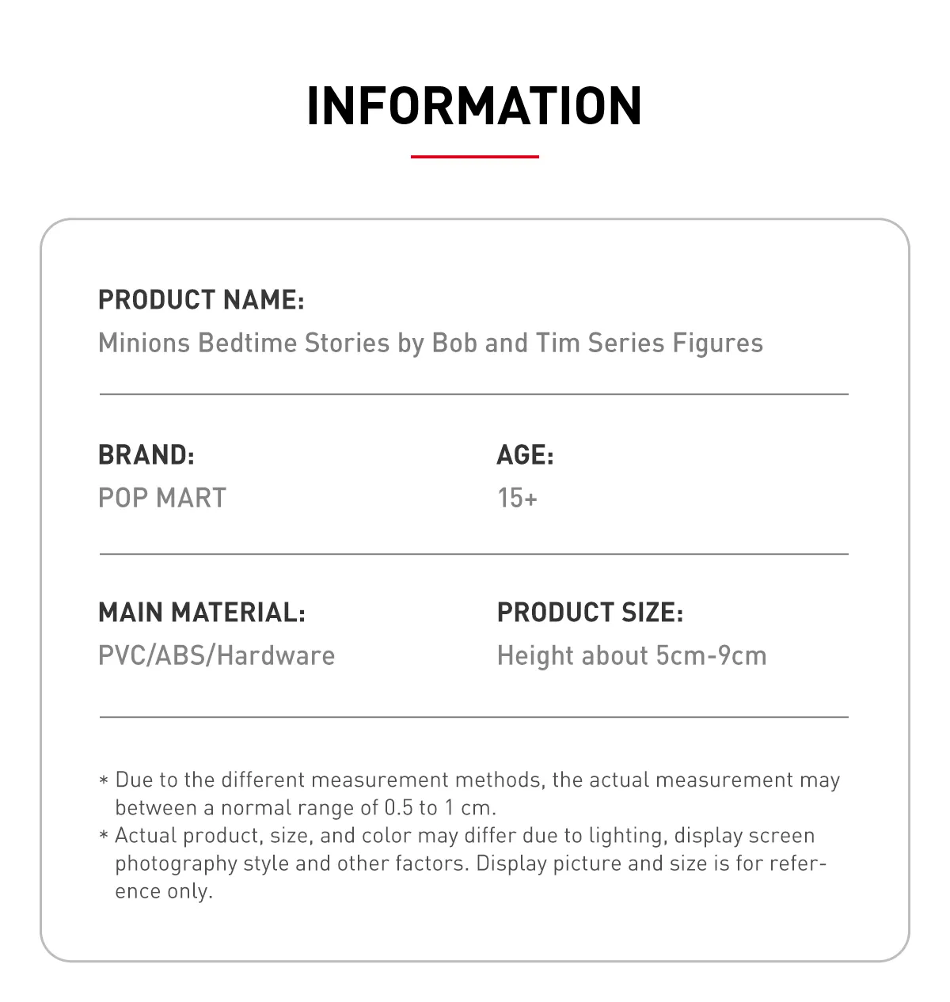
Task: Click the INFORMATION heading
Action: [x=474, y=106]
